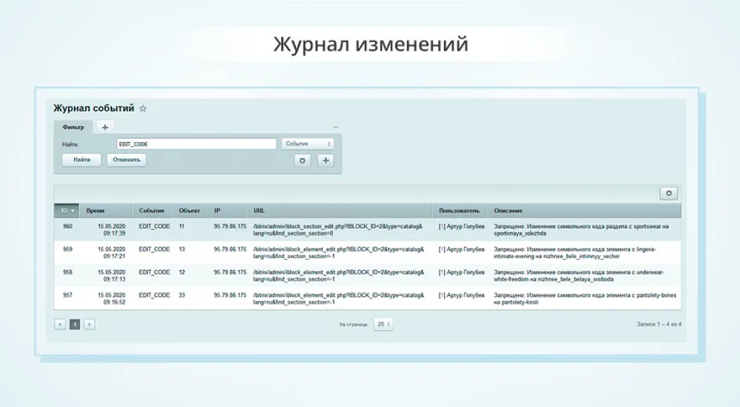The width and height of the screenshot is (740, 407).
Task: Select the row with ID 957
Action: point(67,294)
